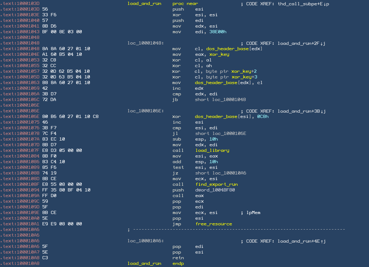Image resolution: width=369 pixels, height=267 pixels.
Task: Click the load_and_run proc near name
Action: pyautogui.click(x=144, y=4)
